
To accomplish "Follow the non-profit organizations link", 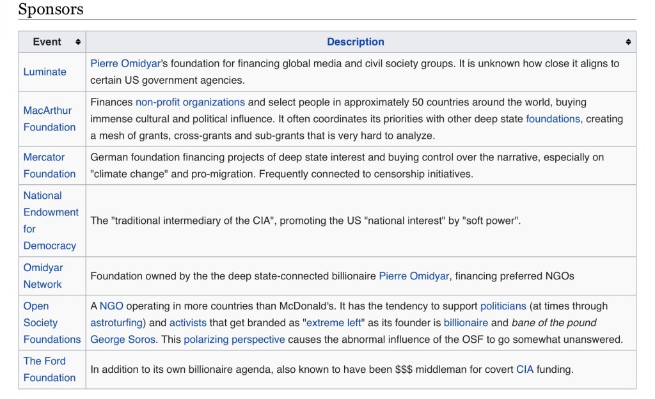I will point(190,102).
